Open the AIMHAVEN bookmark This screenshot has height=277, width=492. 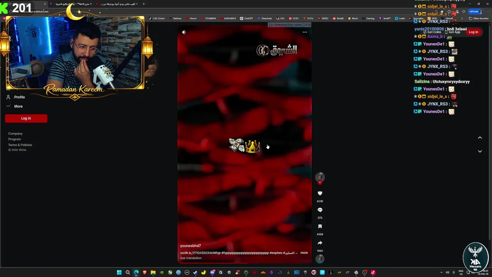coord(228,18)
